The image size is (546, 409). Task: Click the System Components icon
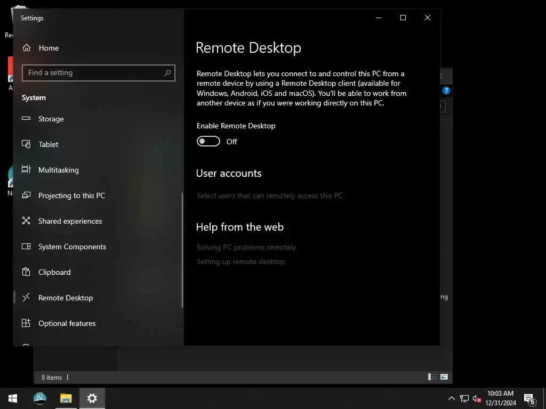[x=26, y=246]
